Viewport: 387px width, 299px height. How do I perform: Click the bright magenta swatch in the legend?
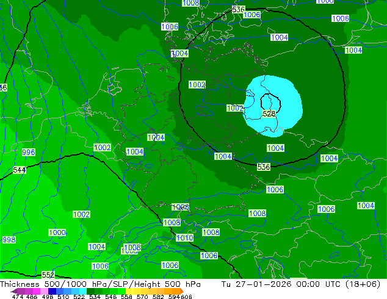point(37,291)
